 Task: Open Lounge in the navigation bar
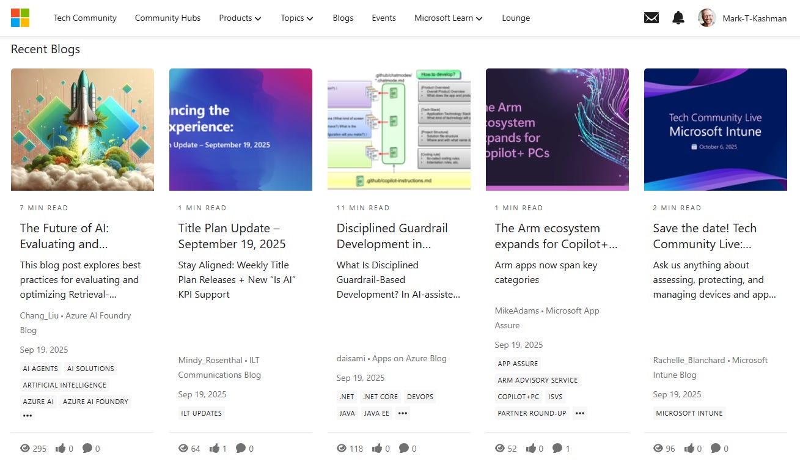[x=516, y=18]
